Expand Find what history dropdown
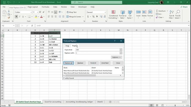Screen dimensions: 191x107 pos(121,50)
